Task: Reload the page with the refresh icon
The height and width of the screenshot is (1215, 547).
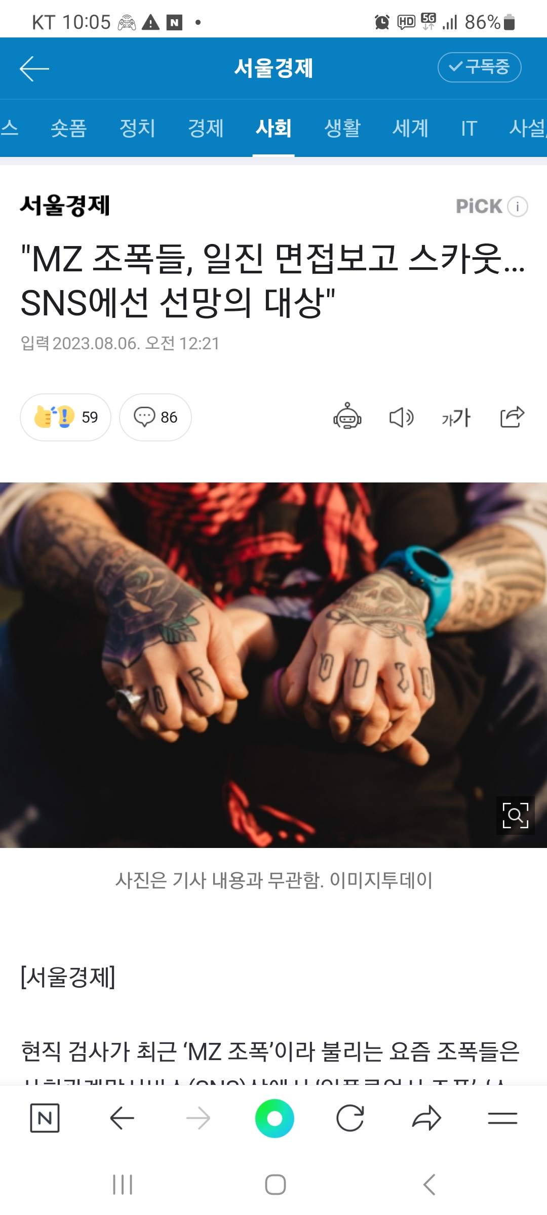Action: point(350,1118)
